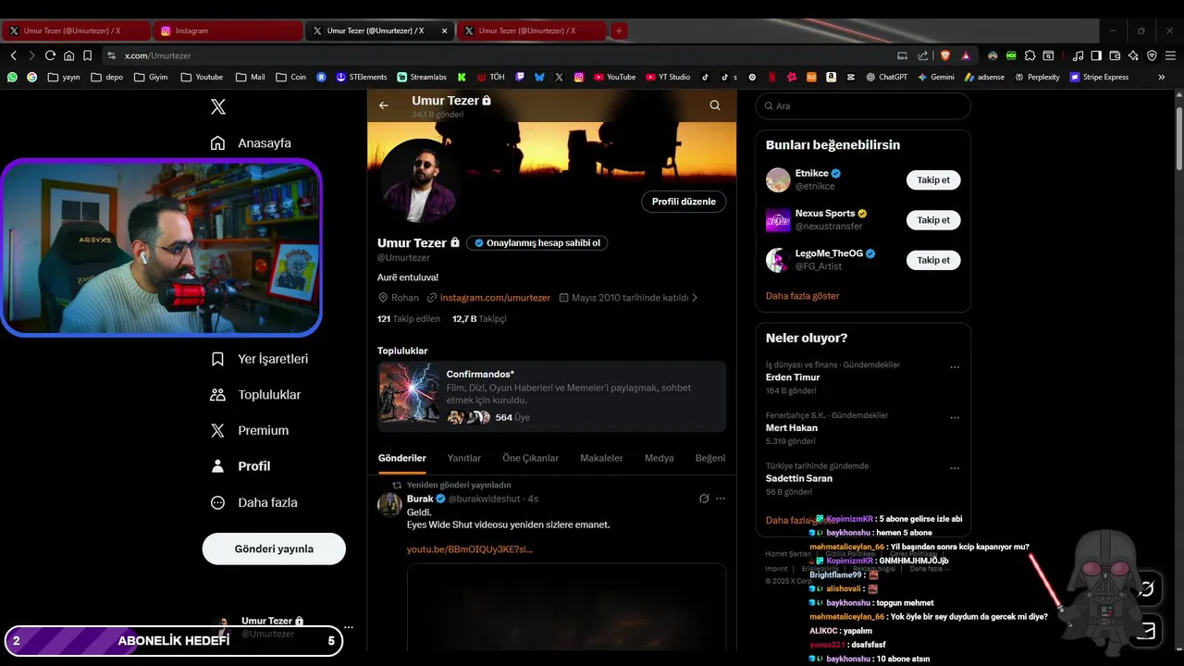Open more options for Sadettin Saran trend
This screenshot has height=666, width=1184.
(955, 469)
